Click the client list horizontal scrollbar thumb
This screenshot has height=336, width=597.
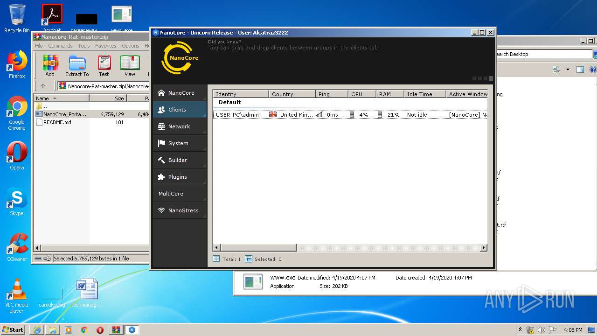(x=258, y=248)
